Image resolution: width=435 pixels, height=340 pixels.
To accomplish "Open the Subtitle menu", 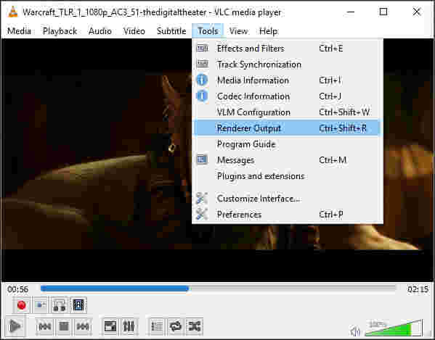I will tap(171, 31).
